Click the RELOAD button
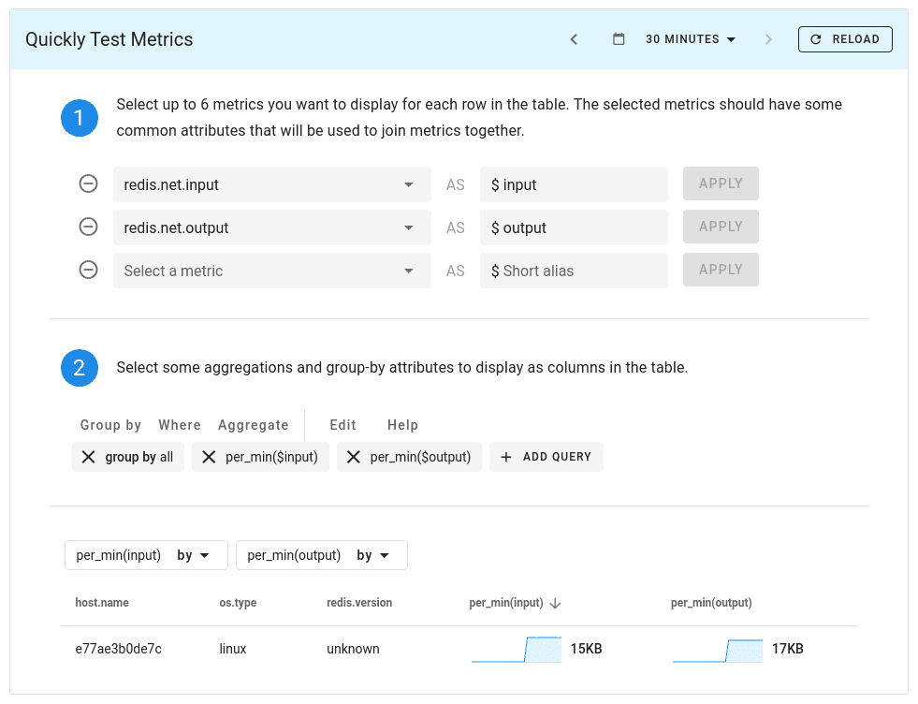This screenshot has width=918, height=704. tap(844, 39)
